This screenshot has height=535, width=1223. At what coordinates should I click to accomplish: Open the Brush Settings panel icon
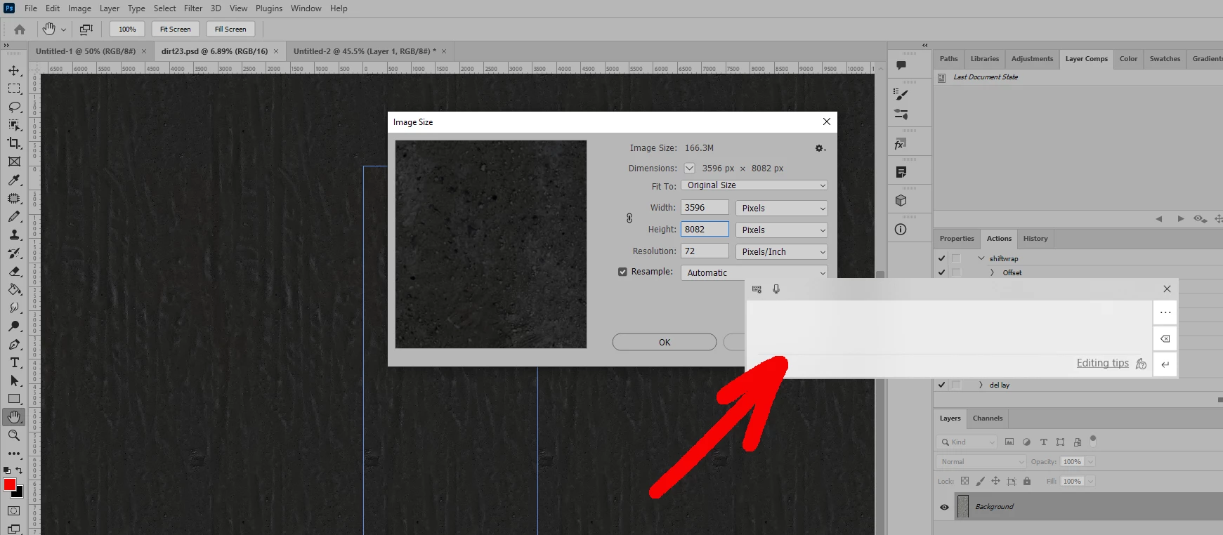[901, 94]
